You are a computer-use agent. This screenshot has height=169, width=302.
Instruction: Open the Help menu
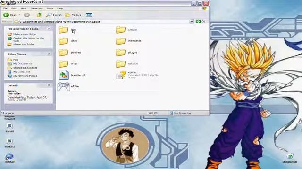[60, 8]
